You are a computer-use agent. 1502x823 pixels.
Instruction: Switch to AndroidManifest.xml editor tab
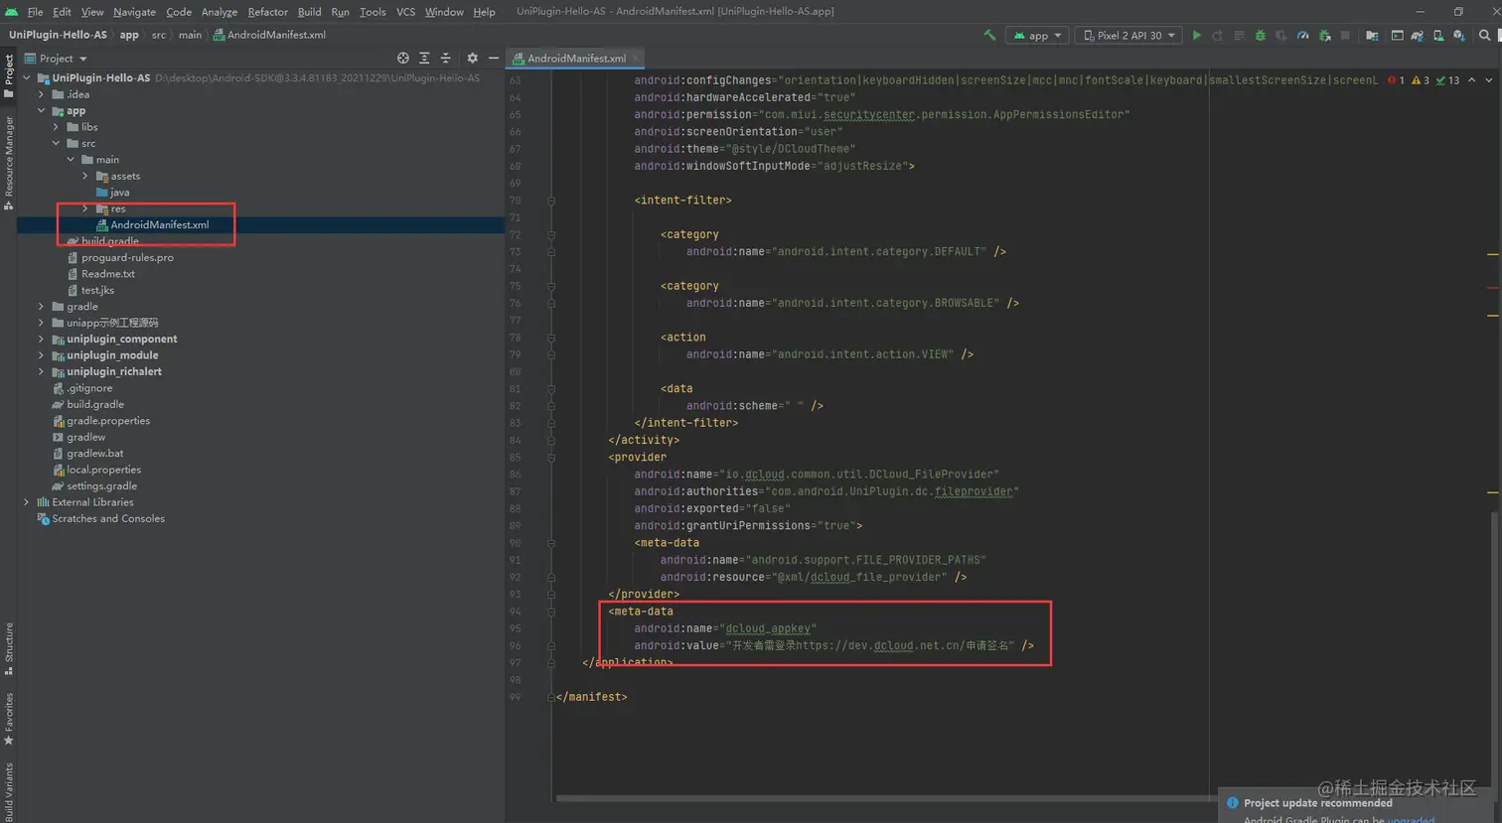coord(576,59)
